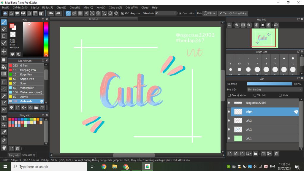The height and width of the screenshot is (171, 304).
Task: Select the Hand pan tool
Action: (4, 148)
